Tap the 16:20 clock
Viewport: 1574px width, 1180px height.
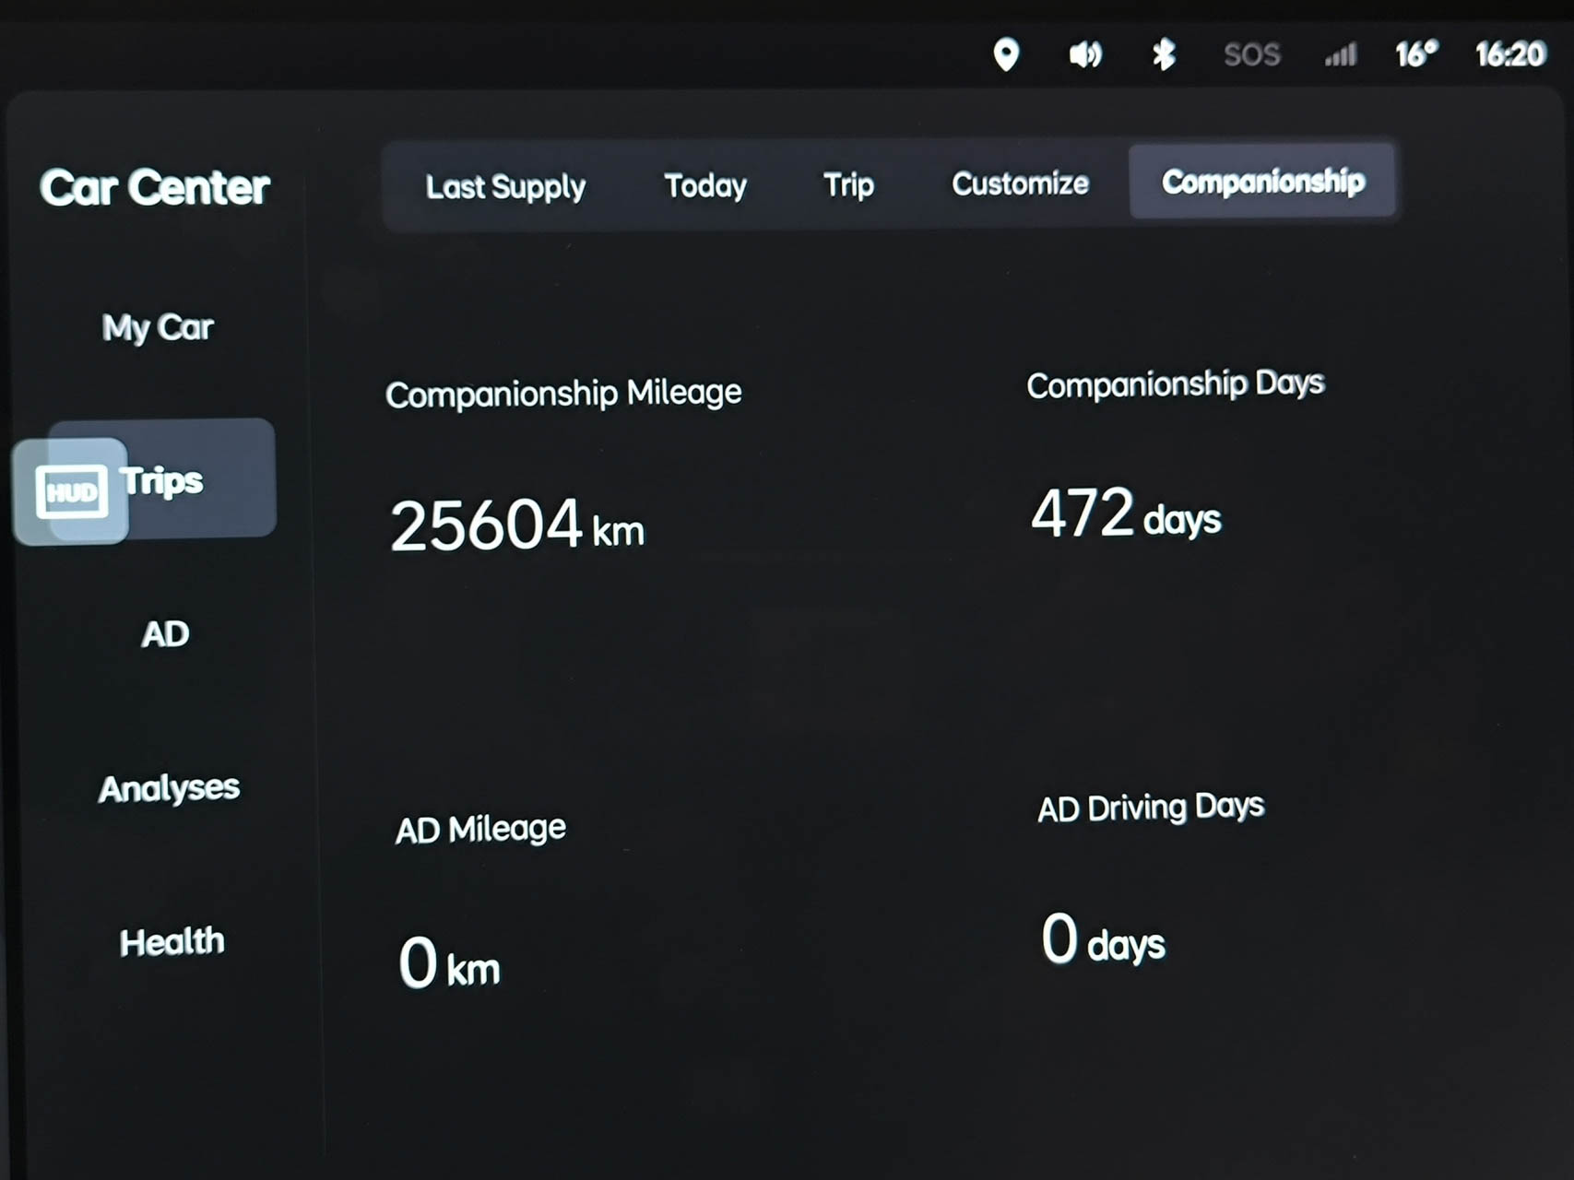tap(1510, 54)
